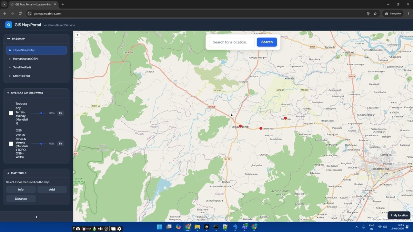413x232 pixels.
Task: Click the volume icon in the system tray
Action: [x=385, y=227]
